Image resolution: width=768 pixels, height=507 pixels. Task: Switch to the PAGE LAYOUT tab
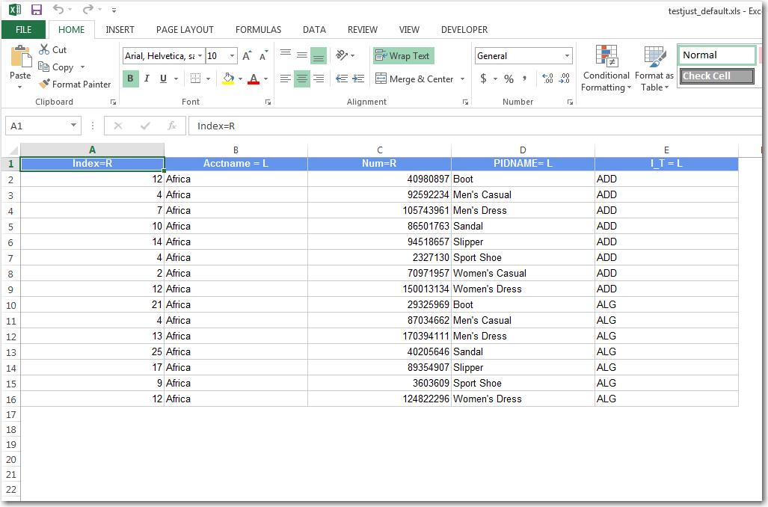pos(185,30)
